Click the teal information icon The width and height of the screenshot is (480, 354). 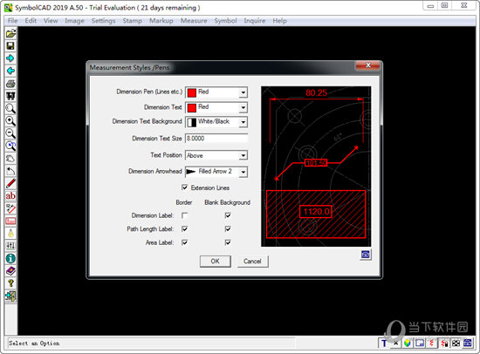coord(10,259)
